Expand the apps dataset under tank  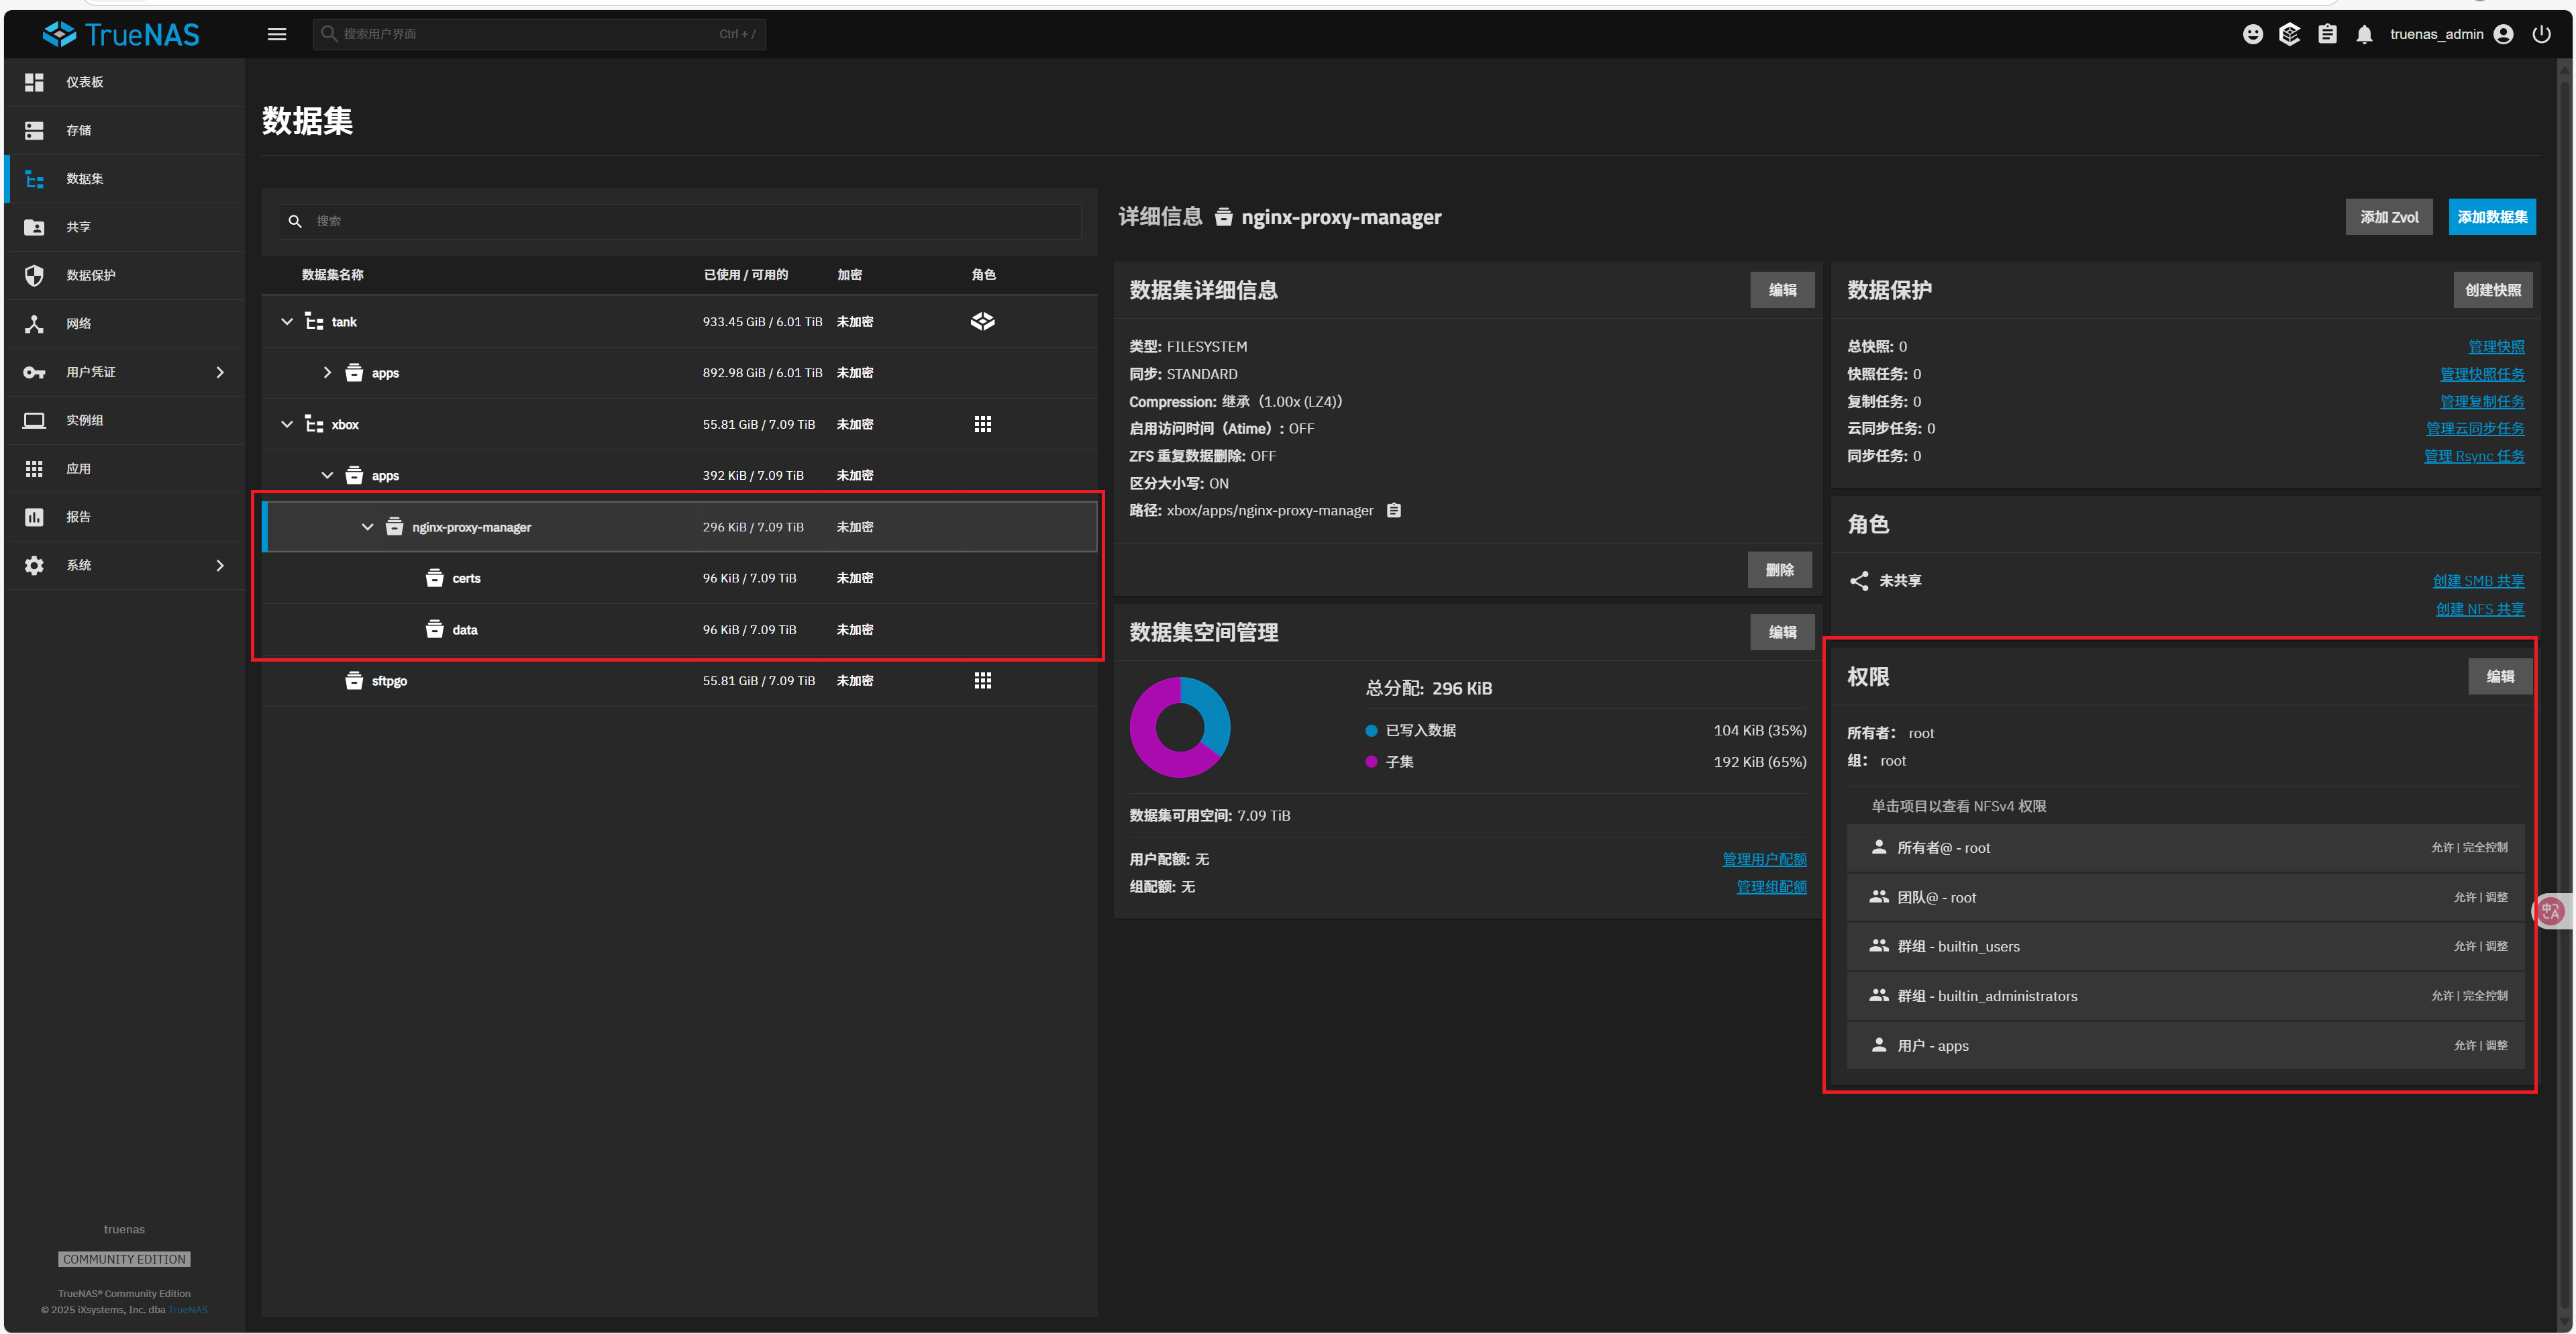pyautogui.click(x=327, y=372)
